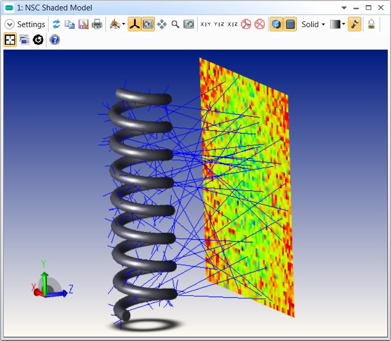Screen dimensions: 391x341
Task: Open the window title dropdown arrow
Action: click(344, 8)
